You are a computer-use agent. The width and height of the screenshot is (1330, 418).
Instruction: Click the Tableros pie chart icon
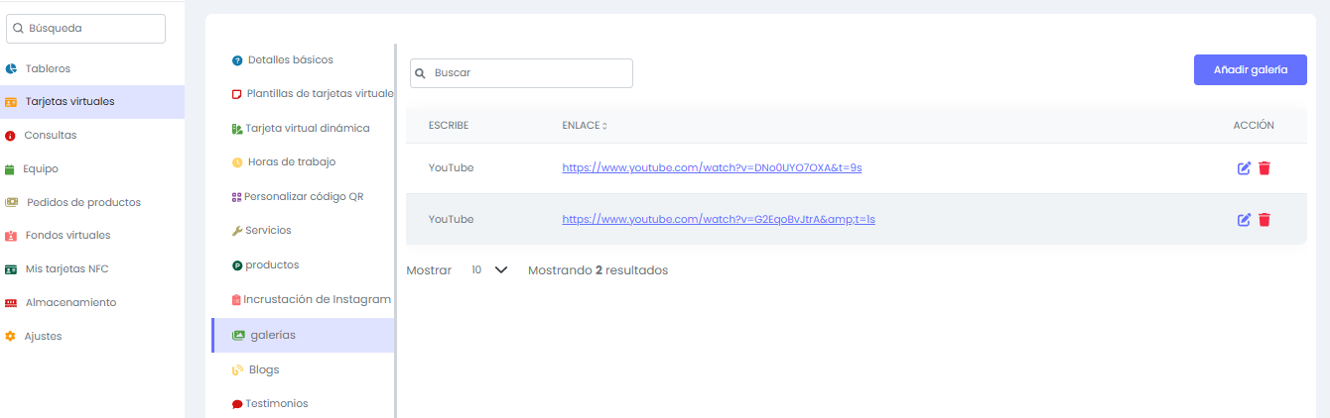(11, 69)
